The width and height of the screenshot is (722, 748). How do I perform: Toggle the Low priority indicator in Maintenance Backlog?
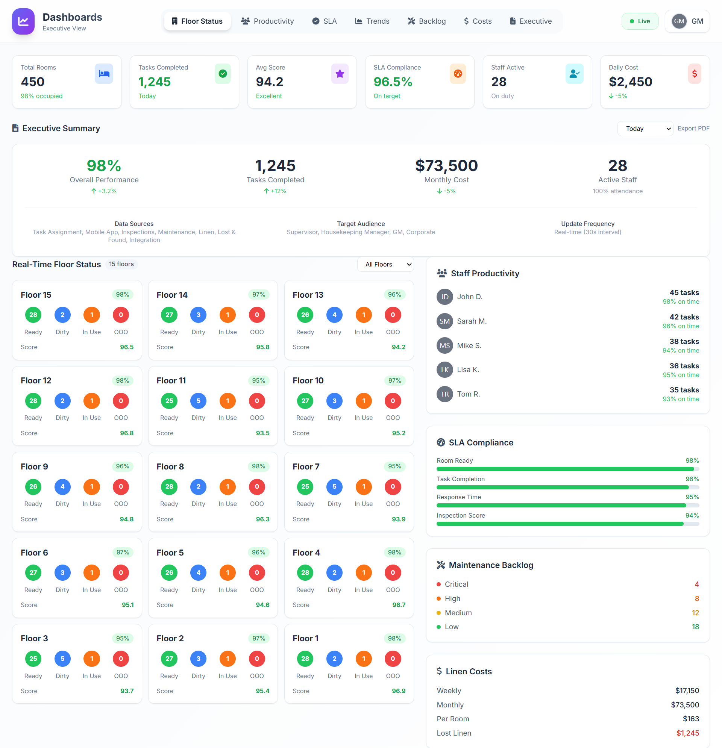coord(438,626)
